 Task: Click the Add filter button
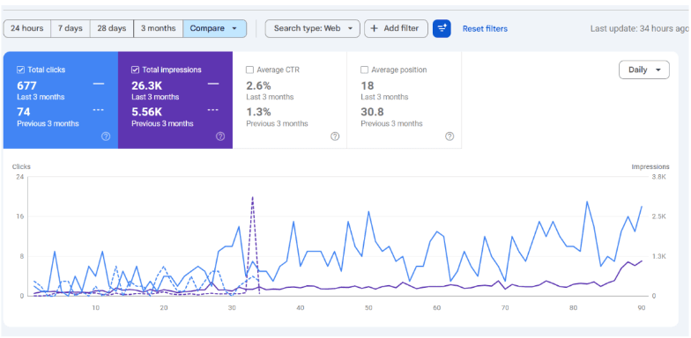(x=396, y=28)
